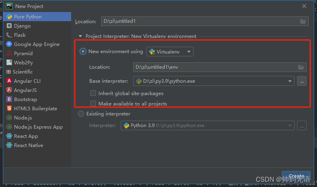Open the Virtualenv environment type dropdown
This screenshot has width=317, height=187.
point(170,52)
